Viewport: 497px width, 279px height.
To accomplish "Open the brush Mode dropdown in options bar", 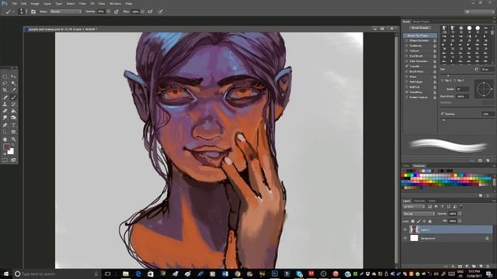I will point(65,12).
